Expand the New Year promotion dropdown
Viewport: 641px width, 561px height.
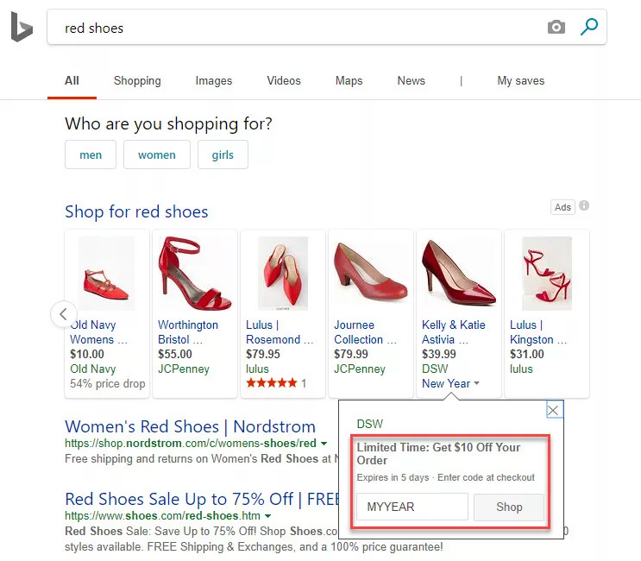click(450, 383)
